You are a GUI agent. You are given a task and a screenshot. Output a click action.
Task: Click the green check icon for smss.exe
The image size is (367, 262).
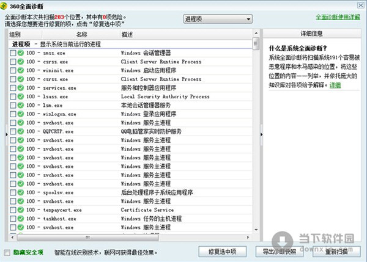pyautogui.click(x=21, y=53)
